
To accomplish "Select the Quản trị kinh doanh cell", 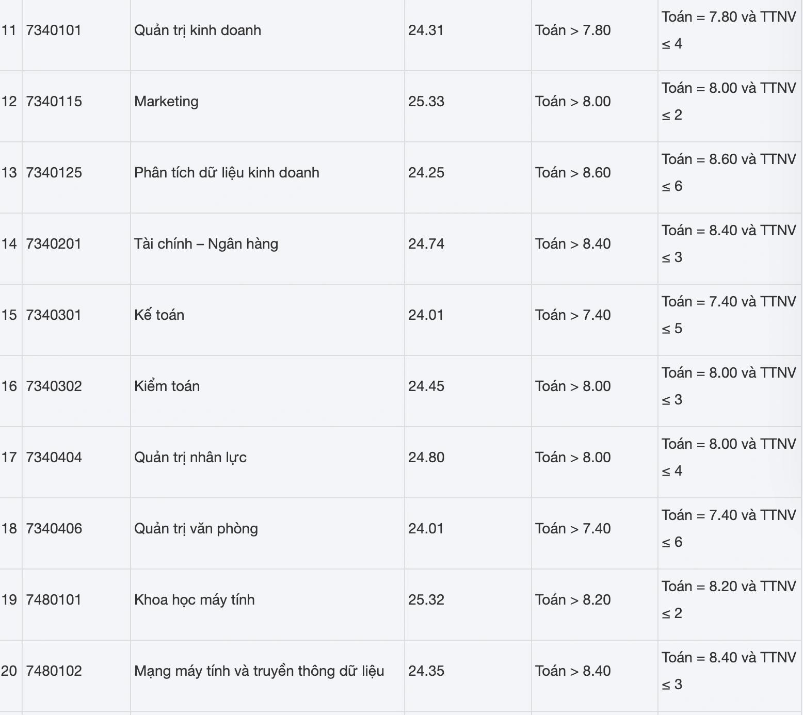I will pyautogui.click(x=198, y=30).
